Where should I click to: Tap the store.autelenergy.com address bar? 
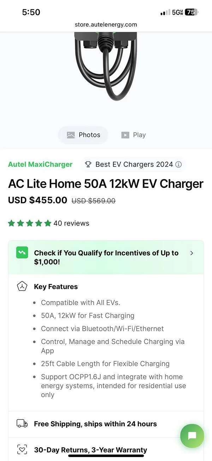[x=106, y=24]
